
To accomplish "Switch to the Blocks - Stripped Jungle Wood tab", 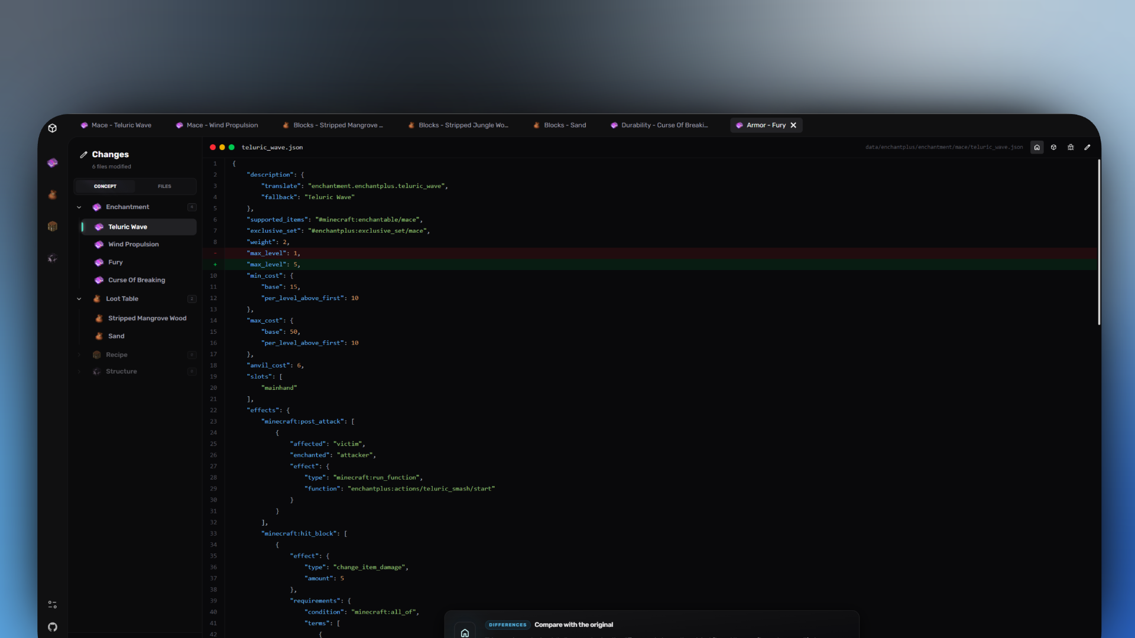I will tap(458, 125).
